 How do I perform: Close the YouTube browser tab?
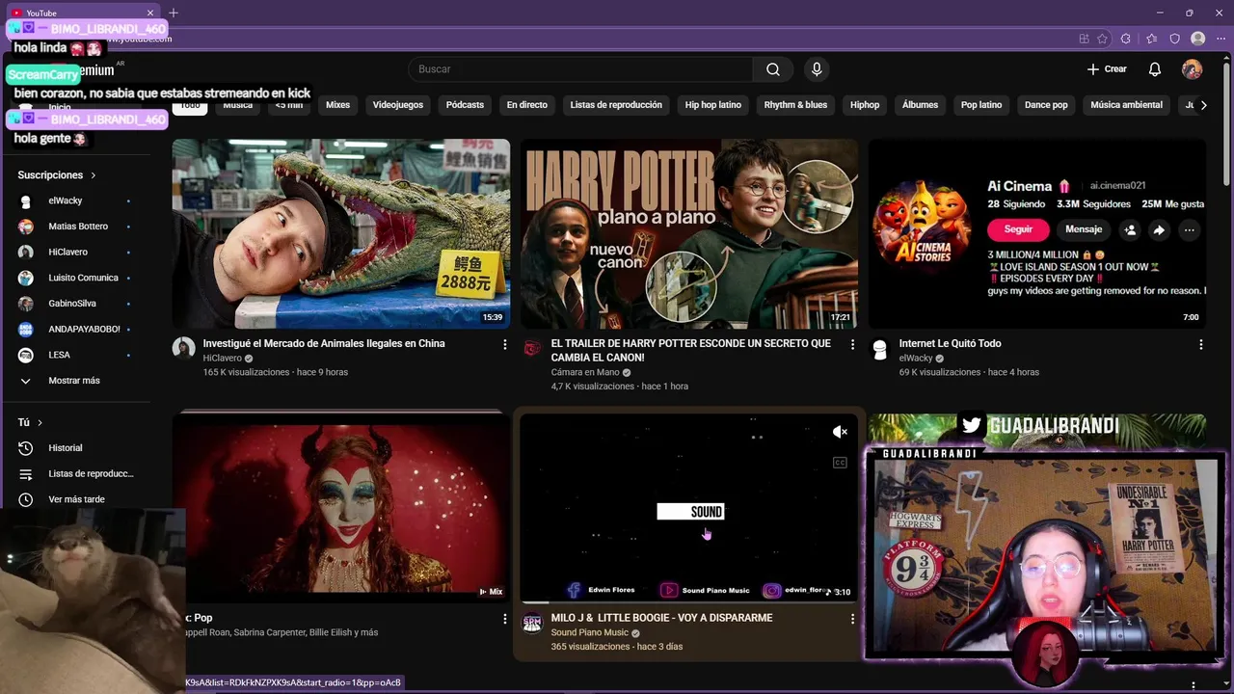[150, 13]
